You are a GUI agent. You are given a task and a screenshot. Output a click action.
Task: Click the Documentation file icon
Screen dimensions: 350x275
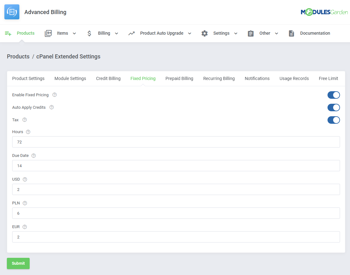[291, 33]
